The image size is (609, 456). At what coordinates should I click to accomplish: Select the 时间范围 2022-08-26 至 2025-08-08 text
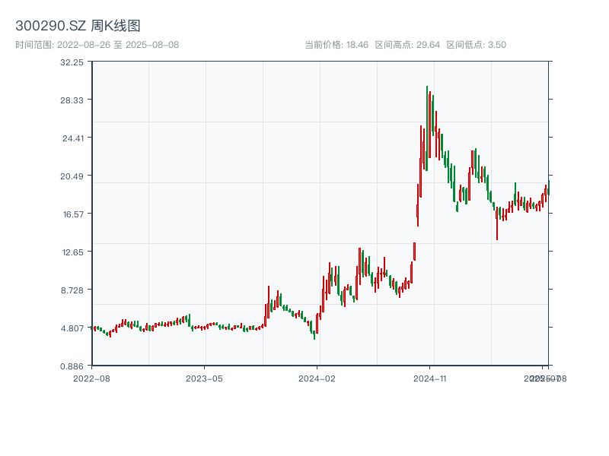(x=97, y=45)
